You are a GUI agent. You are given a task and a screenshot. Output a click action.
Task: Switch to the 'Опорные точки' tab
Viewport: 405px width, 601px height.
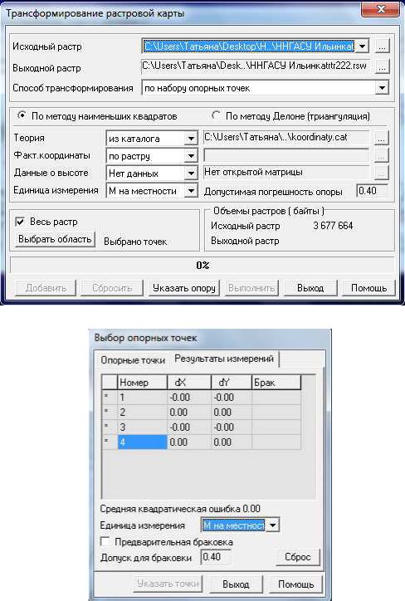point(133,360)
